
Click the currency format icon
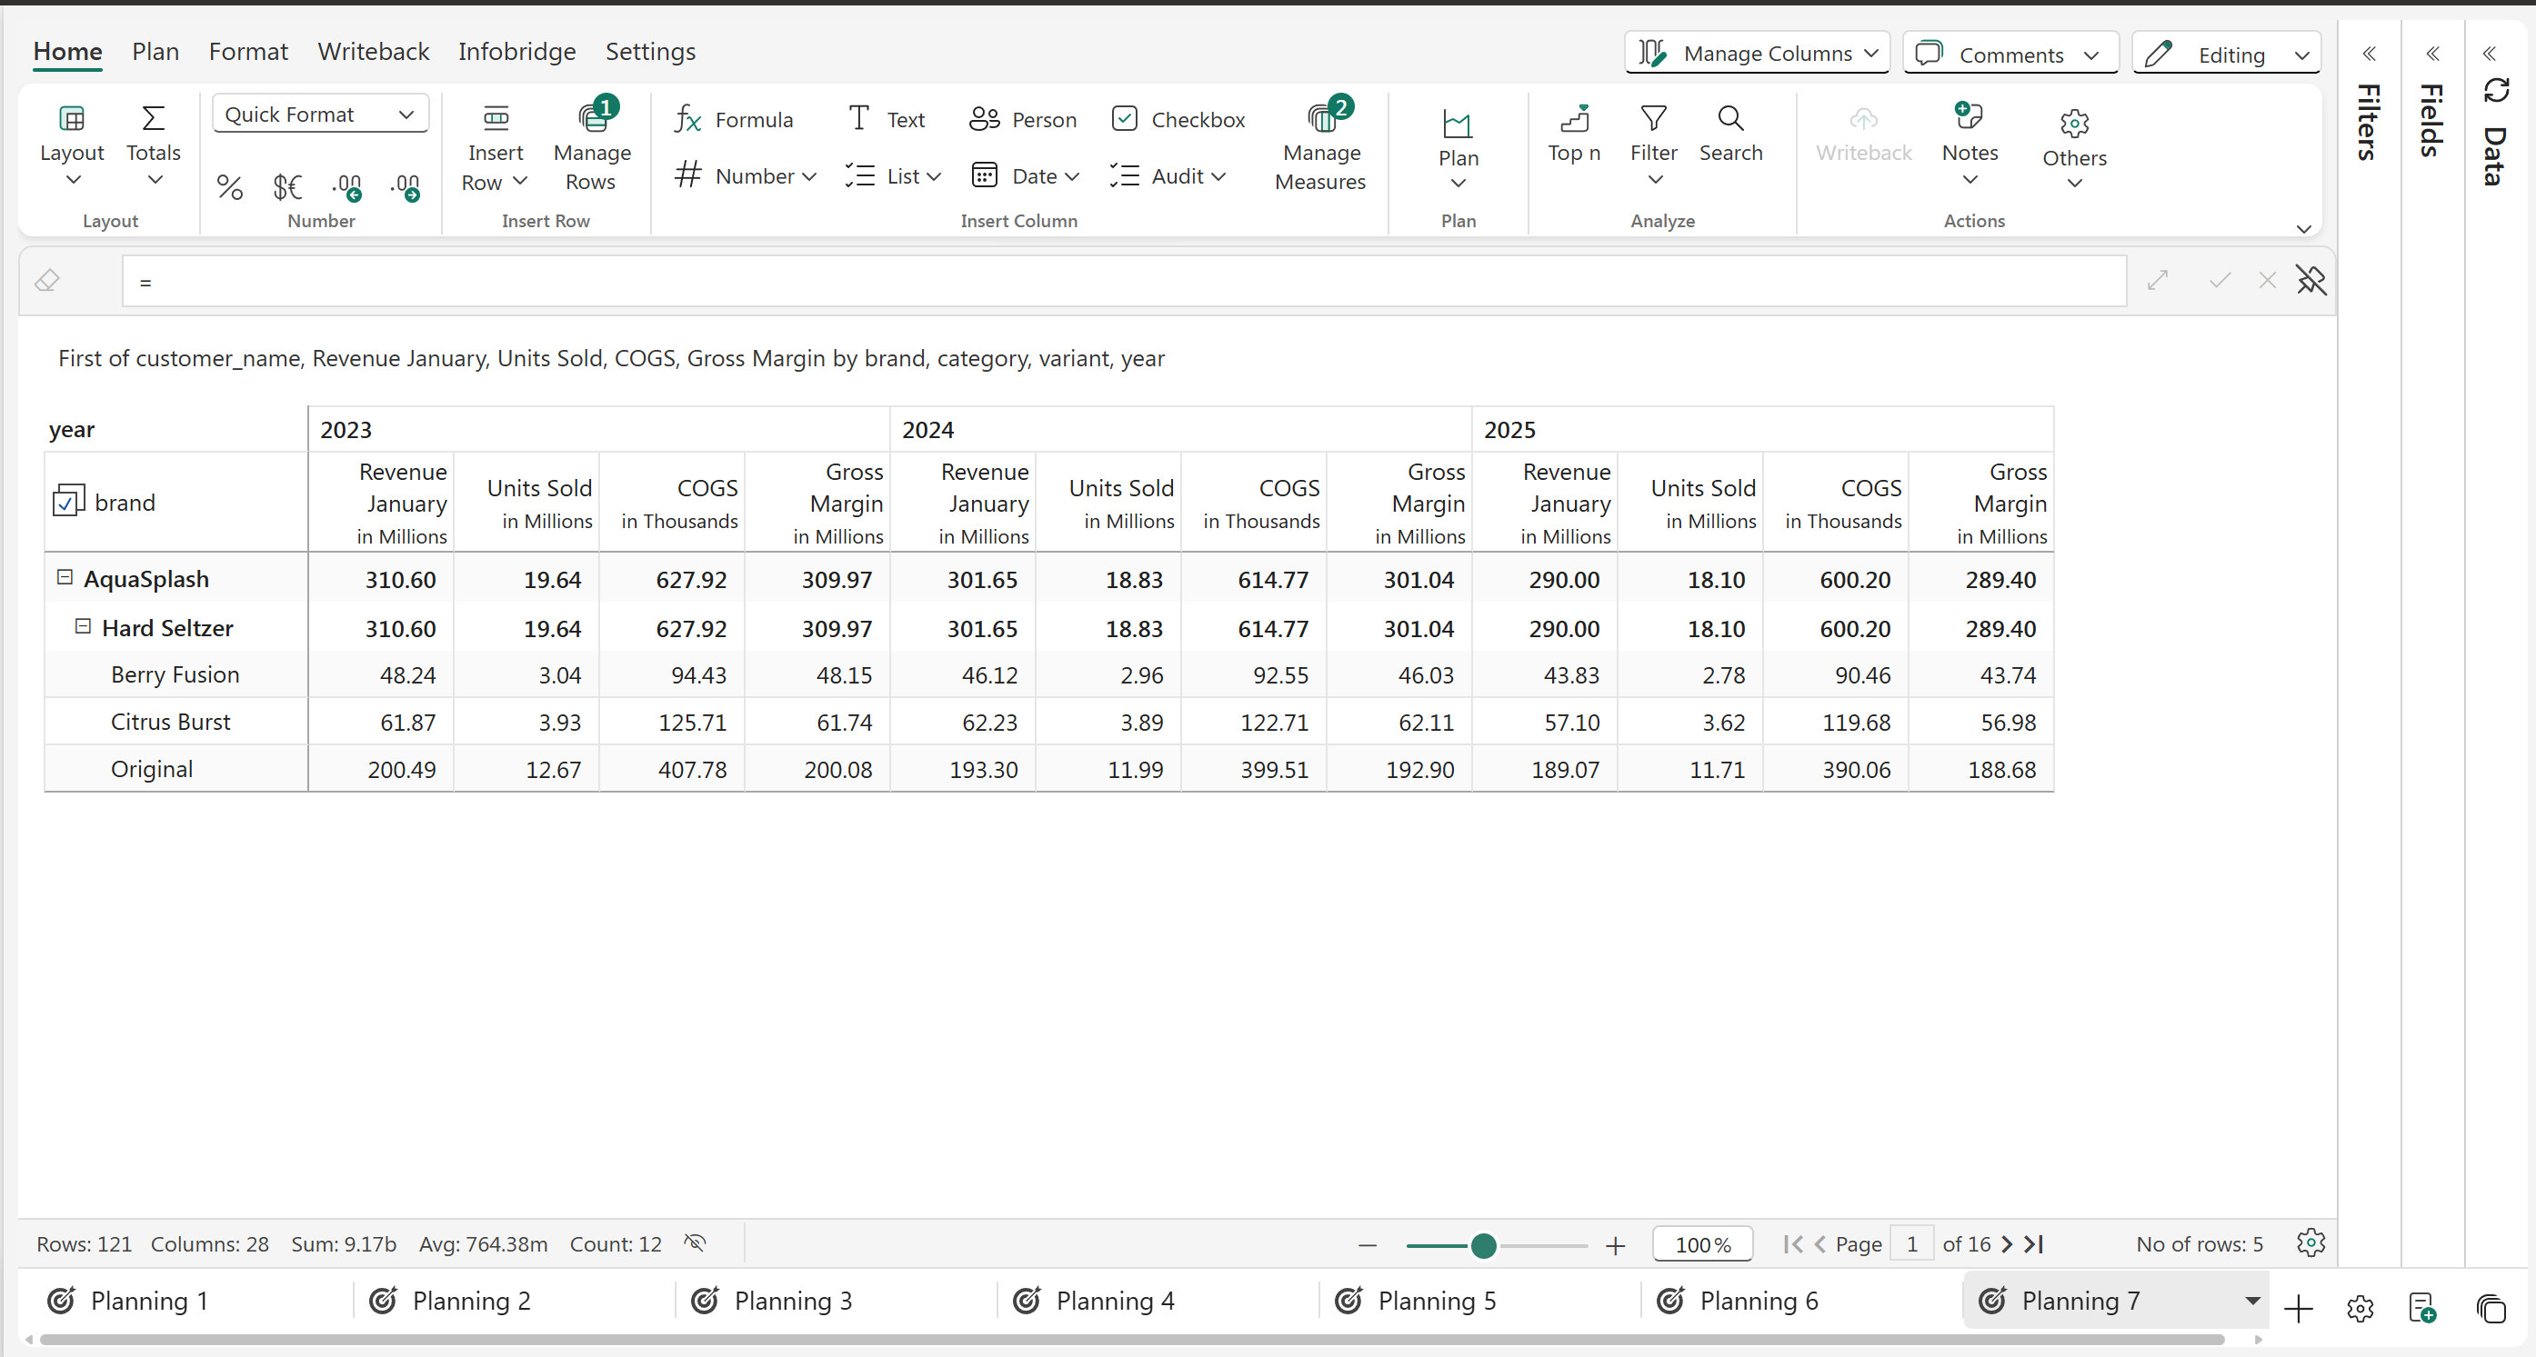[x=287, y=187]
